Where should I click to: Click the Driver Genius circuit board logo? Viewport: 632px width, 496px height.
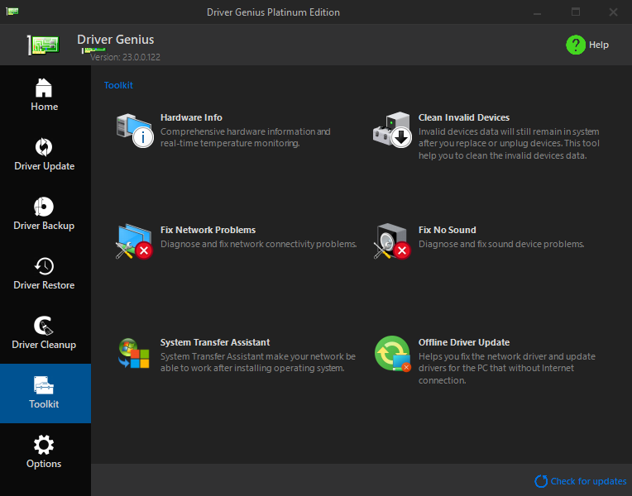[44, 45]
